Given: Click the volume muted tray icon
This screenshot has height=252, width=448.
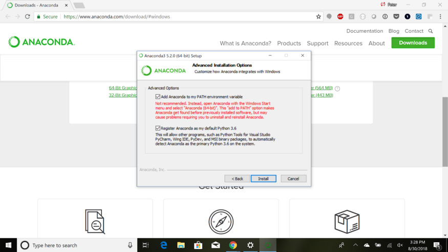Looking at the screenshot, I should [400, 245].
